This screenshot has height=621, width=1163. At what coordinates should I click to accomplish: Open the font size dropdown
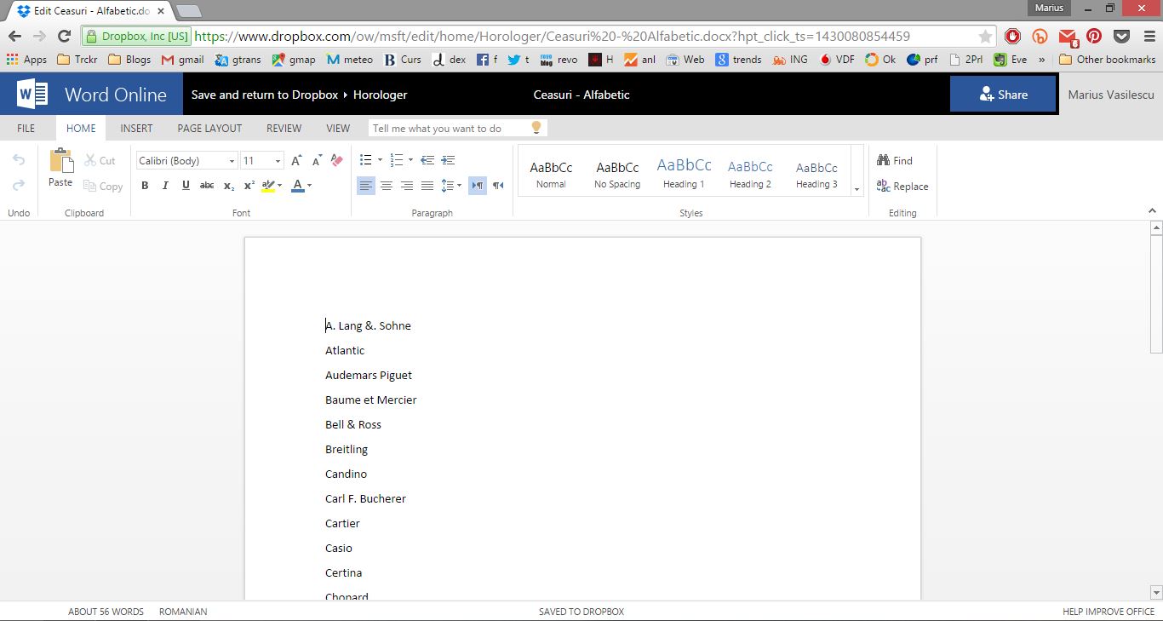pos(278,161)
